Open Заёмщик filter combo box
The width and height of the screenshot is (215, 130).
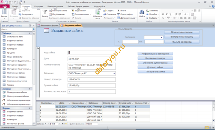pyautogui.click(x=162, y=37)
